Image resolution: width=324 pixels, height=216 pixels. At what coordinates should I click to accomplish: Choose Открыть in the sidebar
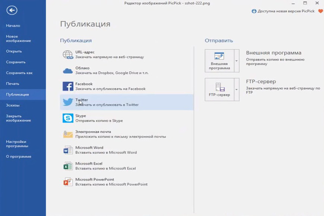click(x=14, y=51)
